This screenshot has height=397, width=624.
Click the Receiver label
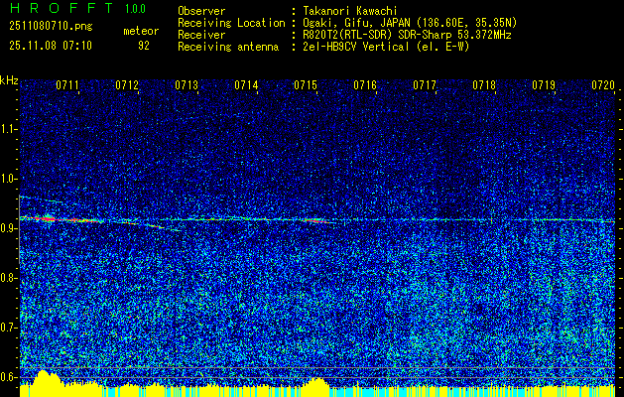pyautogui.click(x=201, y=35)
